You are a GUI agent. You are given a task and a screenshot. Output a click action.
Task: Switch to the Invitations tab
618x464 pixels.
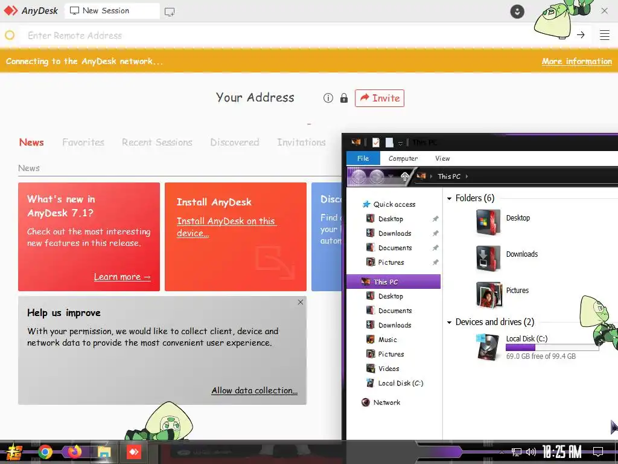click(301, 142)
